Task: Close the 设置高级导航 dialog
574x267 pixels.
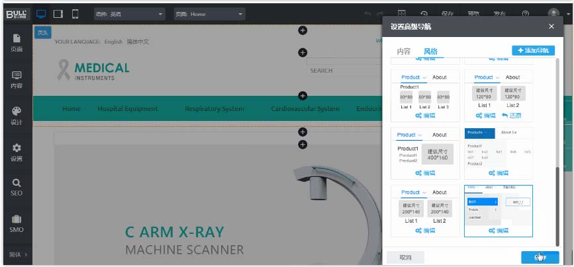Action: tap(551, 26)
